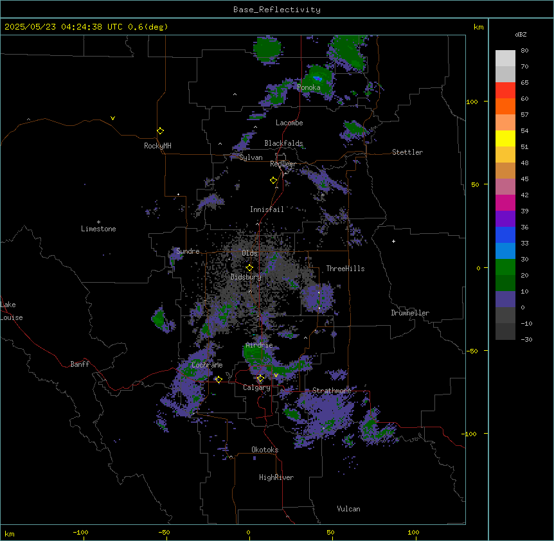The height and width of the screenshot is (541, 554).
Task: Pick the bright green 20-30 dBZ swatch
Action: (x=505, y=267)
